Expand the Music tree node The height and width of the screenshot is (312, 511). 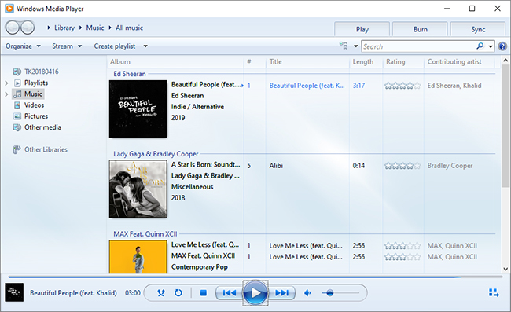click(x=6, y=94)
